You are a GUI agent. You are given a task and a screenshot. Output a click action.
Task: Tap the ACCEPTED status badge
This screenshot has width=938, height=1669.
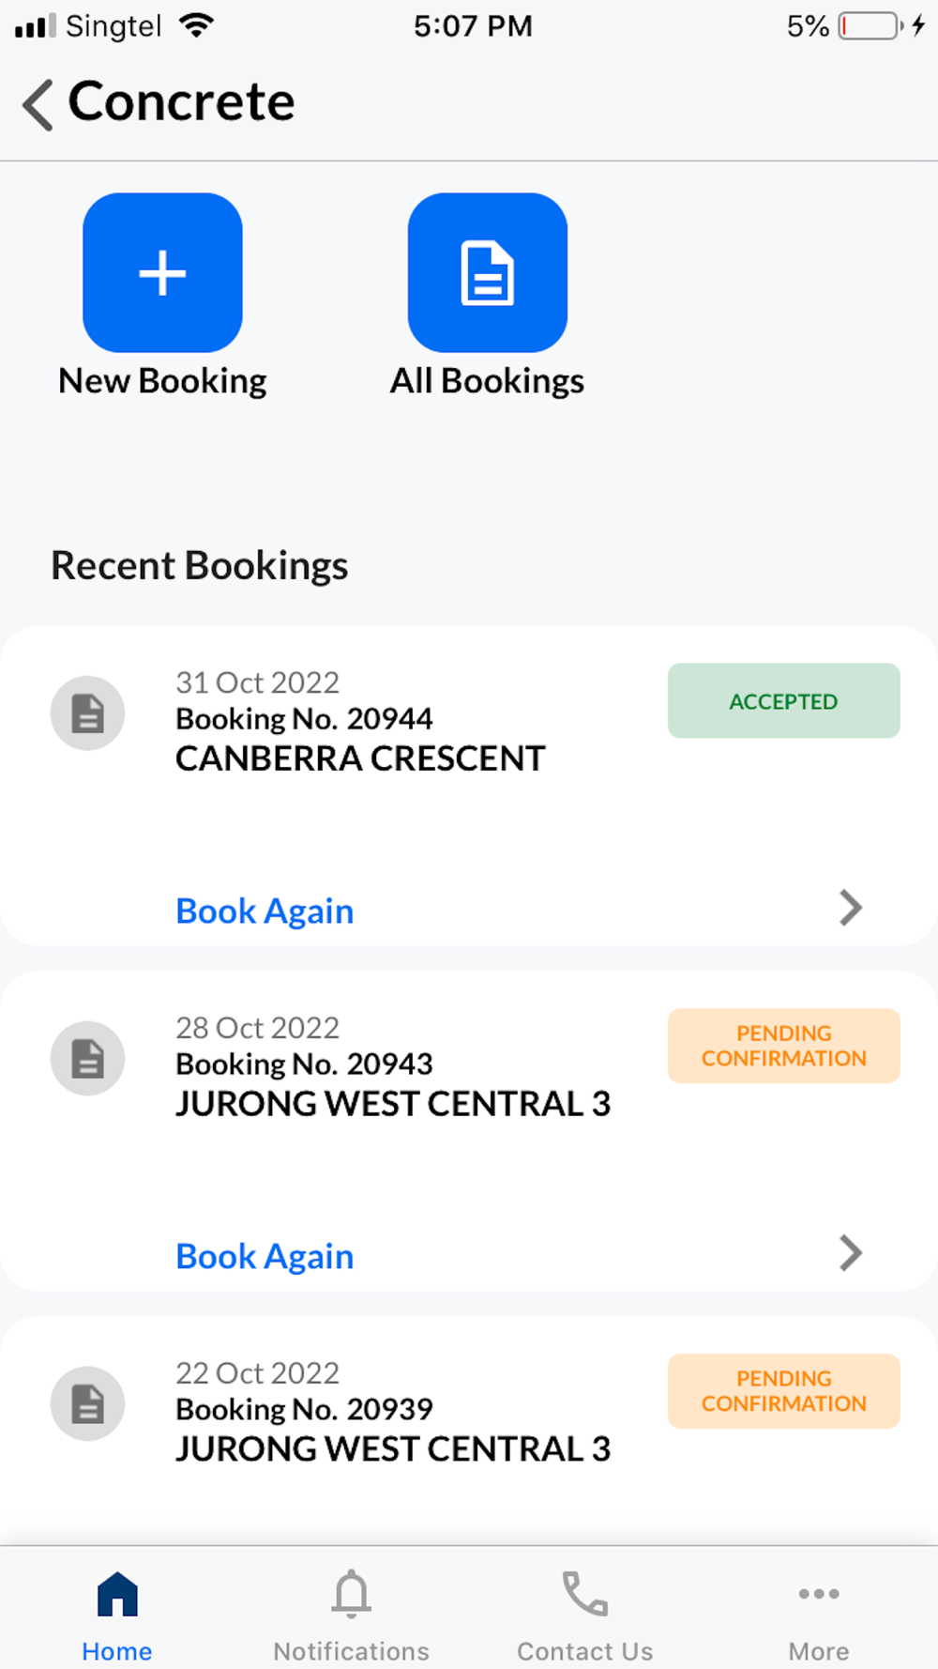click(x=783, y=701)
